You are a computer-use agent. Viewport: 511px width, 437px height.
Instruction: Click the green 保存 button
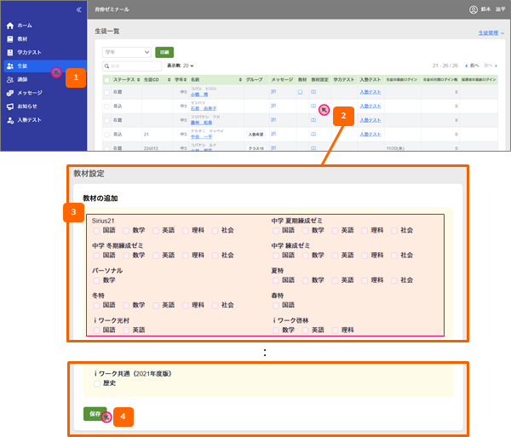point(95,412)
